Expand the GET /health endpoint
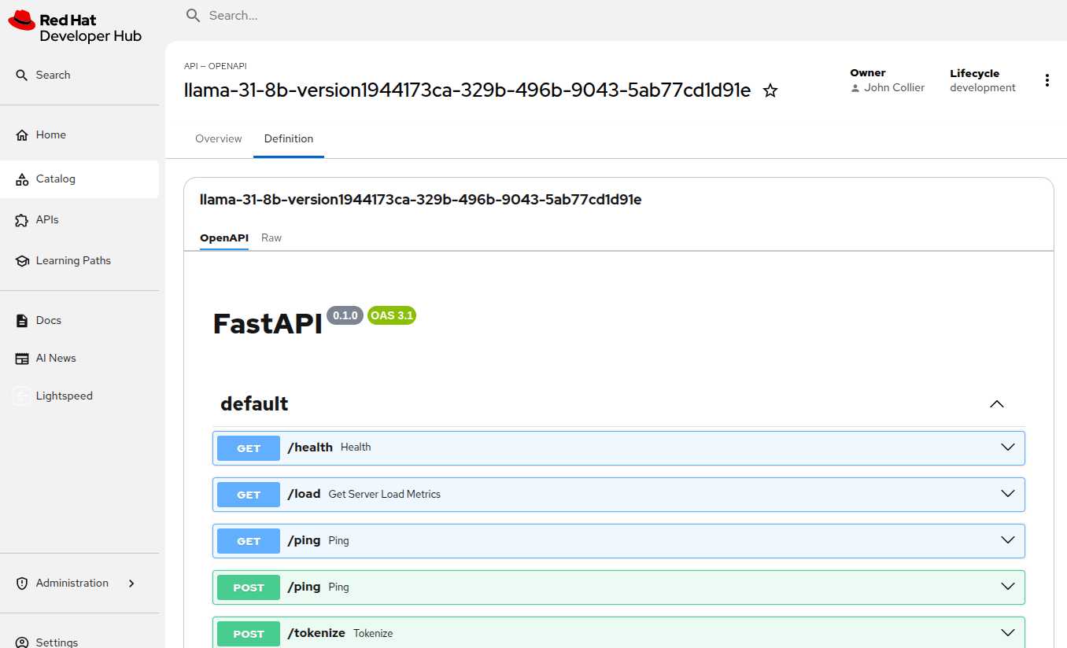This screenshot has height=648, width=1067. coord(1007,447)
